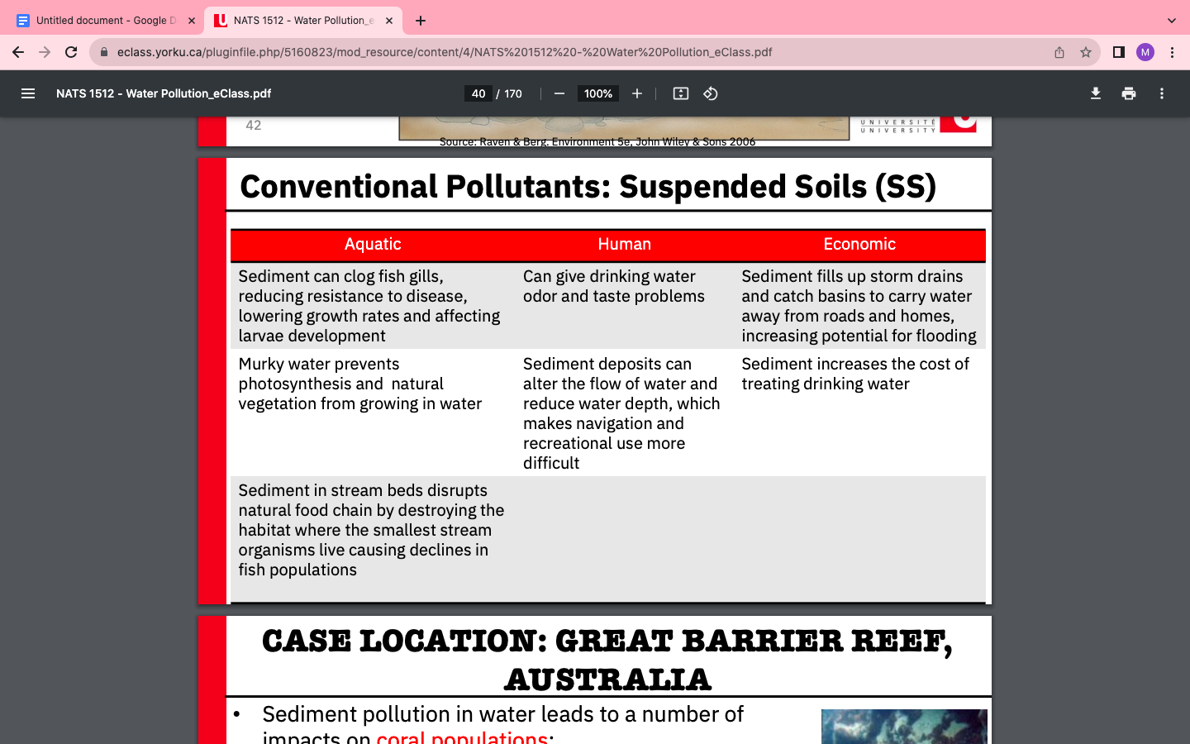Toggle the browser side panel

(x=1119, y=52)
